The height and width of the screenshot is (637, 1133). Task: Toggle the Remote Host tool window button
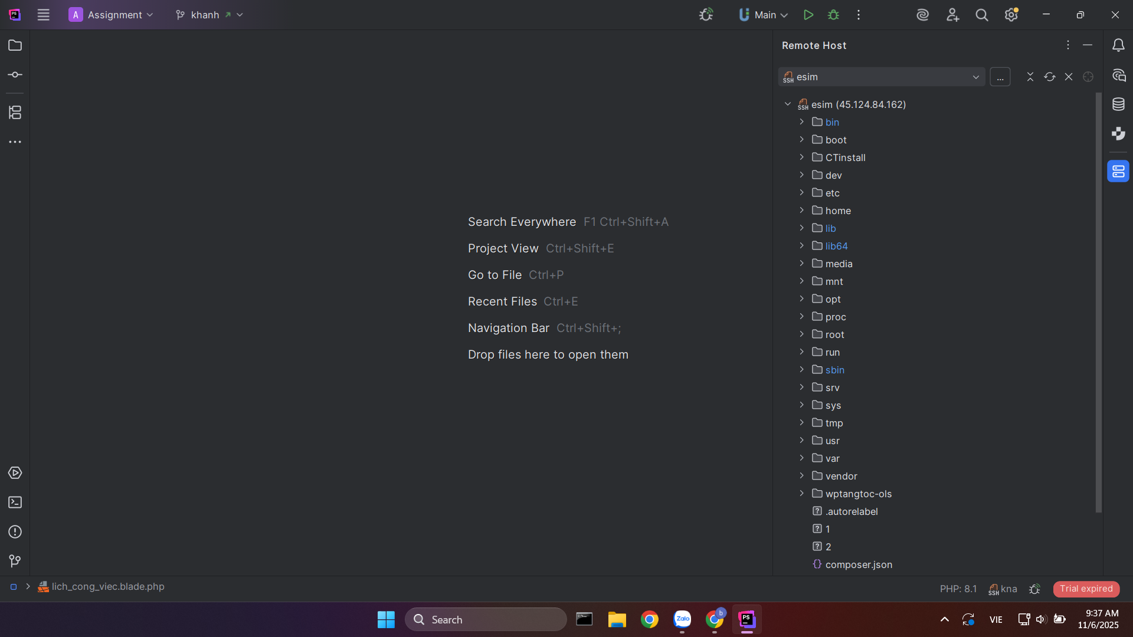click(1118, 172)
